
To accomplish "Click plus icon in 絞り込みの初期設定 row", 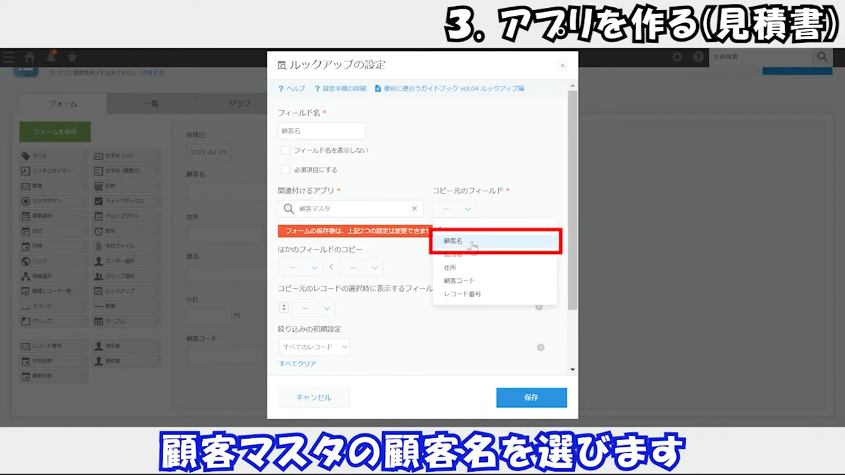I will coord(541,347).
